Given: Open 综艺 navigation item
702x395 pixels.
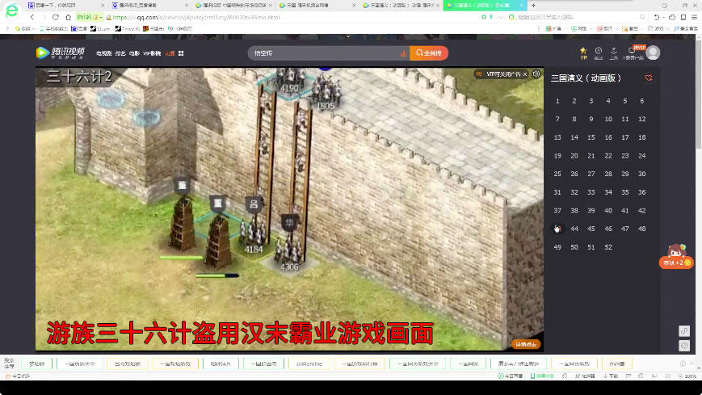Looking at the screenshot, I should 120,53.
